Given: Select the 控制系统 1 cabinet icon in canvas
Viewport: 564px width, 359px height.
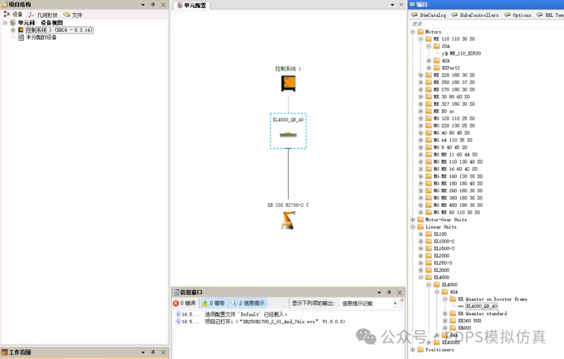Looking at the screenshot, I should 288,83.
